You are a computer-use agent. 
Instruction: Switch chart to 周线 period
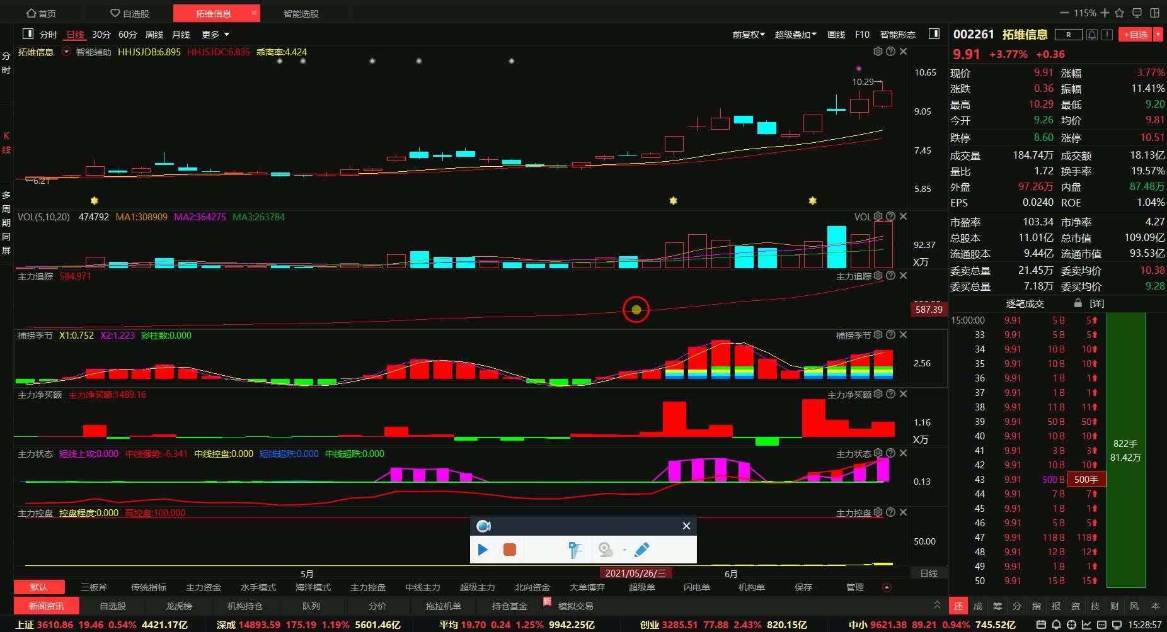[154, 35]
